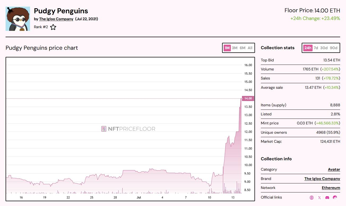This screenshot has width=346, height=206.
Task: Star Pudgy Penguins as a favorite
Action: click(53, 27)
